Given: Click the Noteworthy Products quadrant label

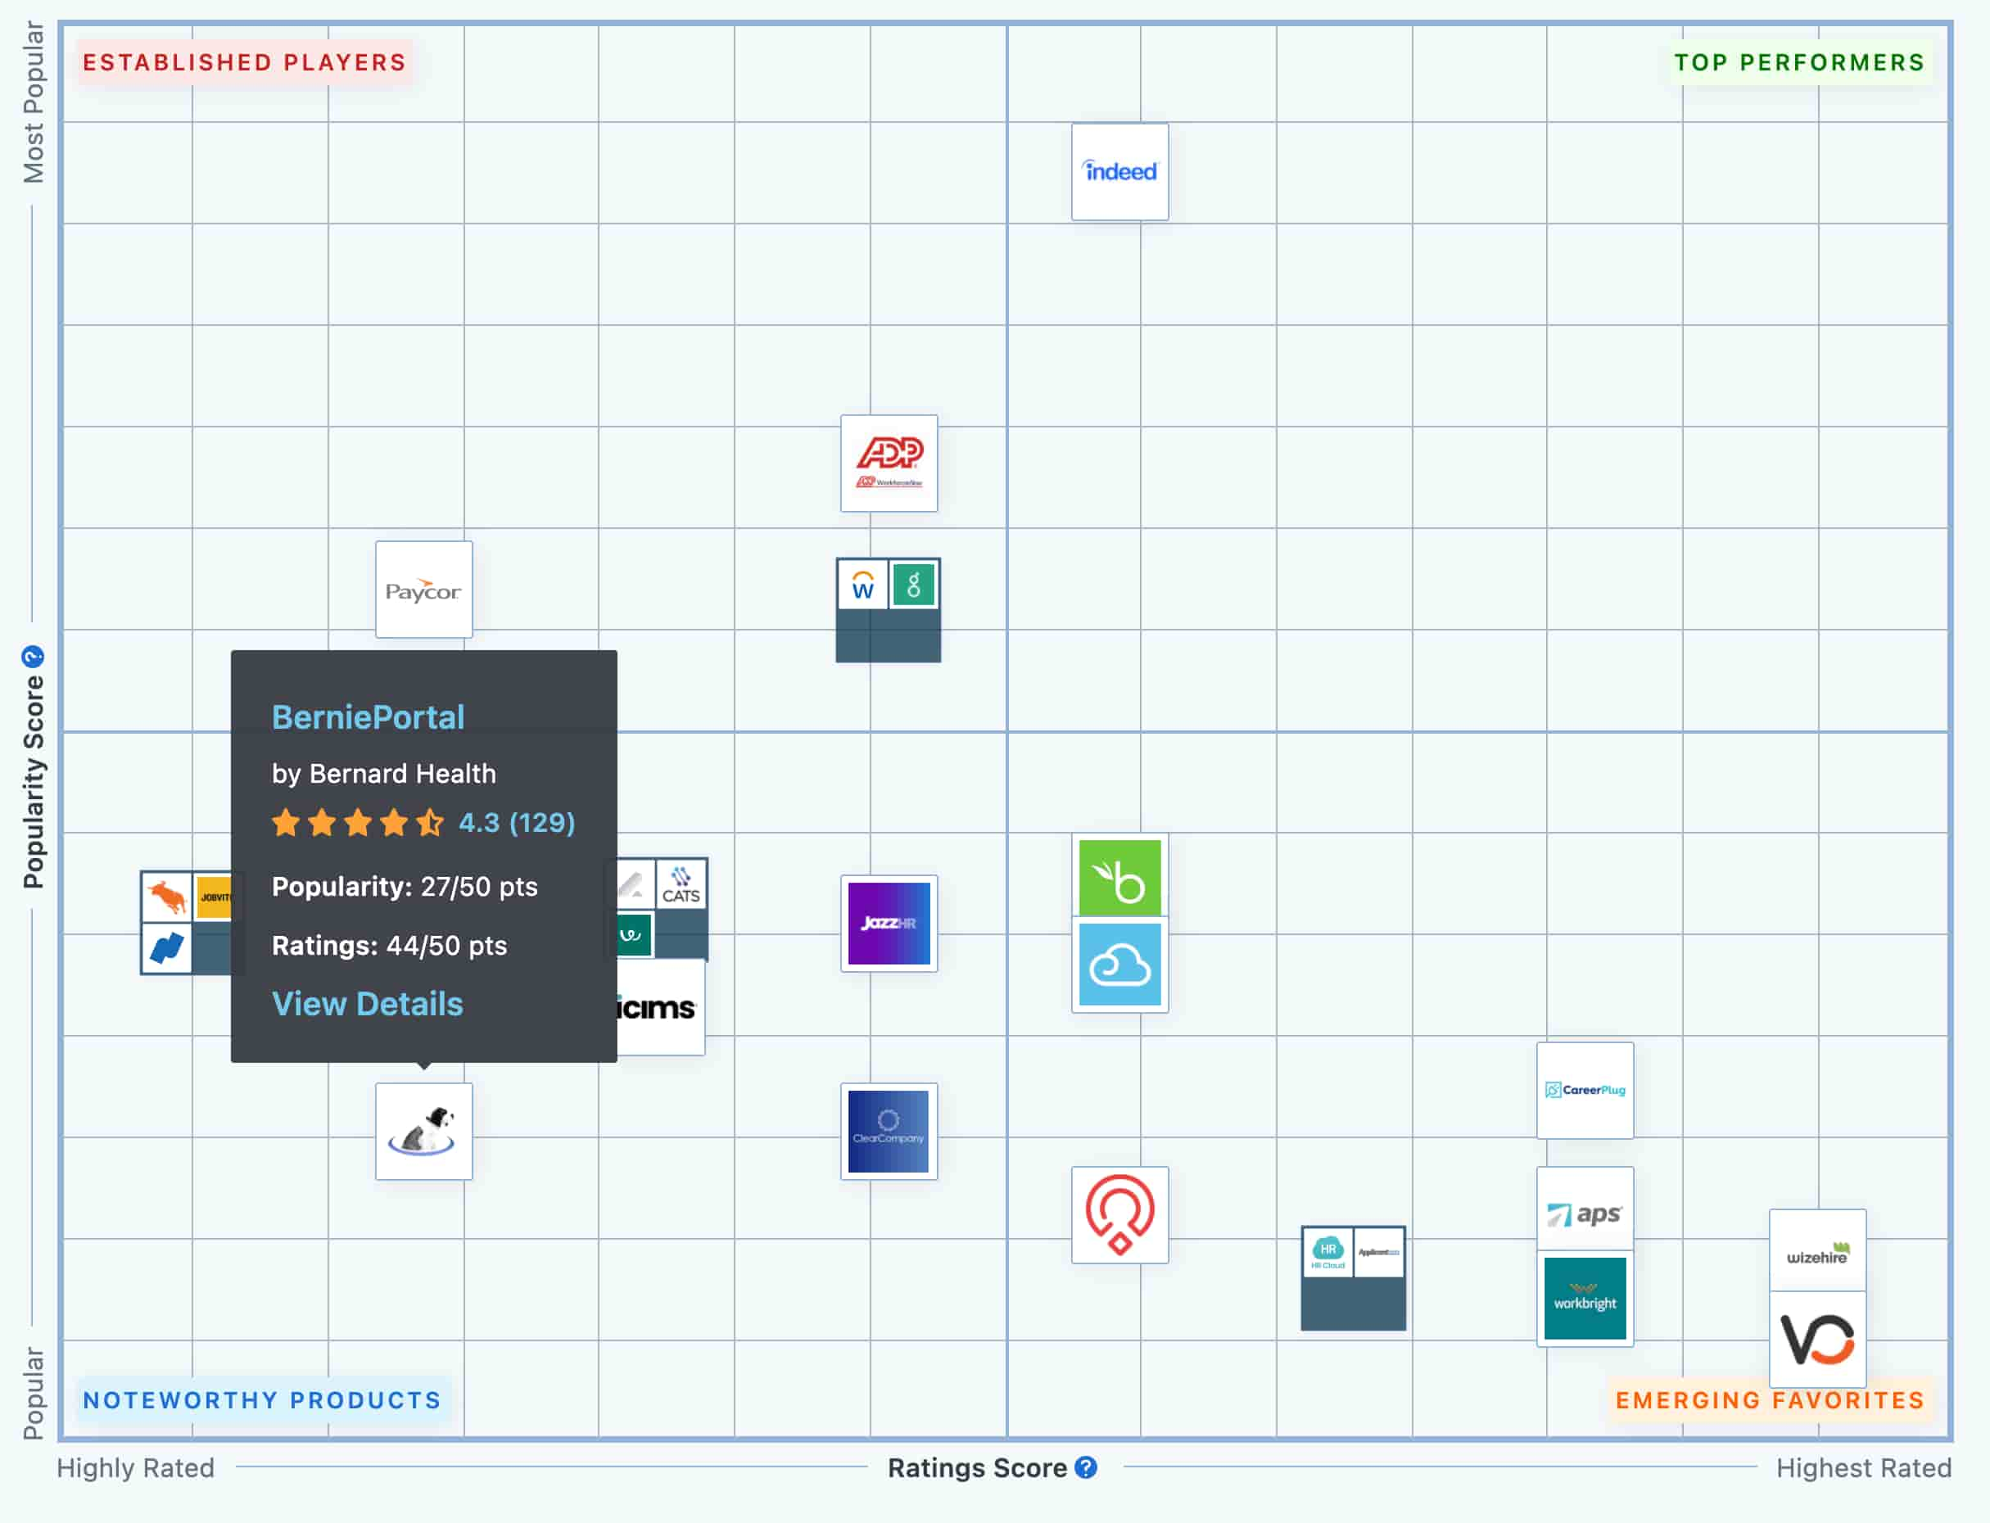Looking at the screenshot, I should 262,1401.
